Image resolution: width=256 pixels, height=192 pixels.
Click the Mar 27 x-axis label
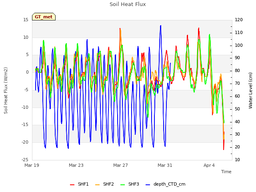pyautogui.click(x=120, y=165)
